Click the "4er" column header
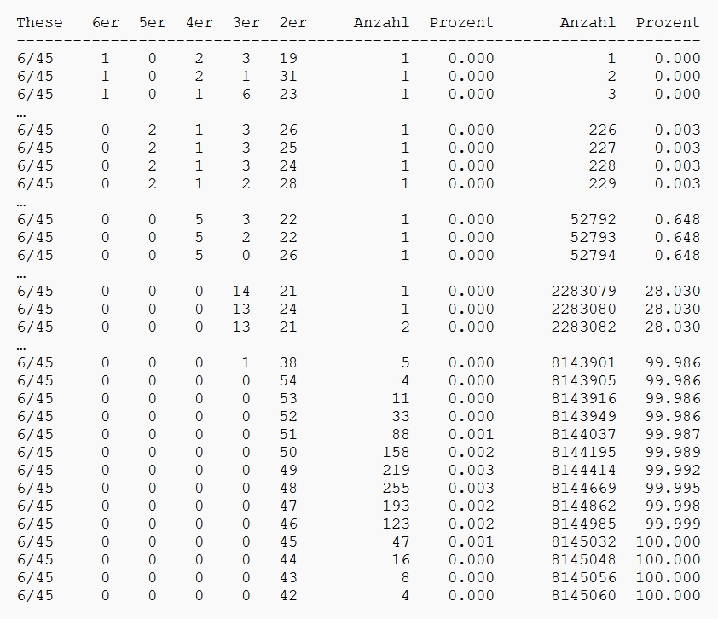Viewport: 718px width, 619px height. pos(199,23)
